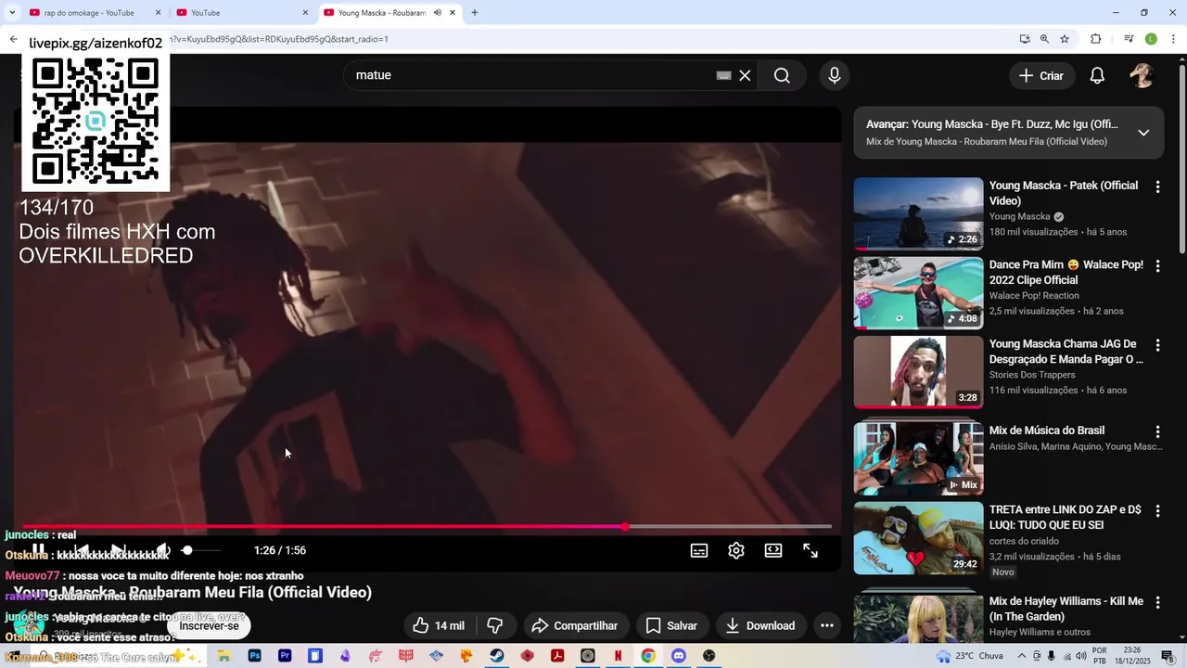
Task: Open the TRETA entre LINK DO ZAP thumbnail
Action: pos(918,538)
